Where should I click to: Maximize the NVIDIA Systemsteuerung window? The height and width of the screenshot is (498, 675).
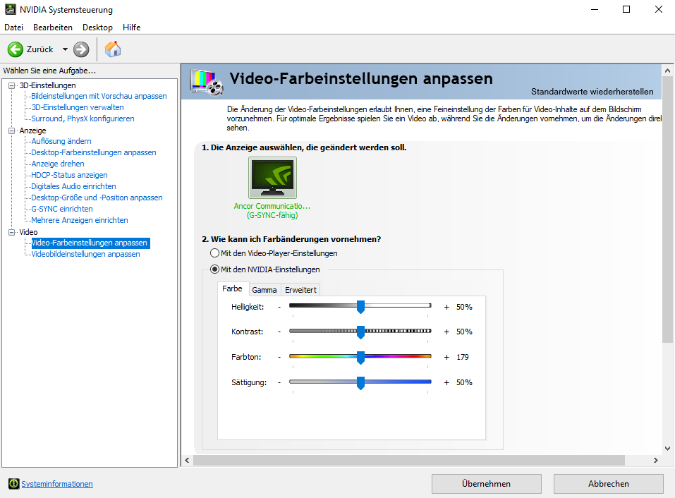pos(626,9)
